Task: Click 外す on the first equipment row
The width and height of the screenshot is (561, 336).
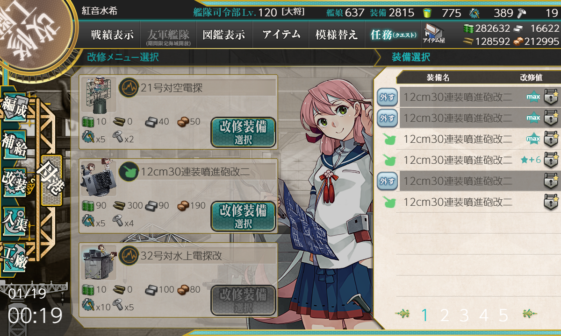Action: click(x=387, y=97)
